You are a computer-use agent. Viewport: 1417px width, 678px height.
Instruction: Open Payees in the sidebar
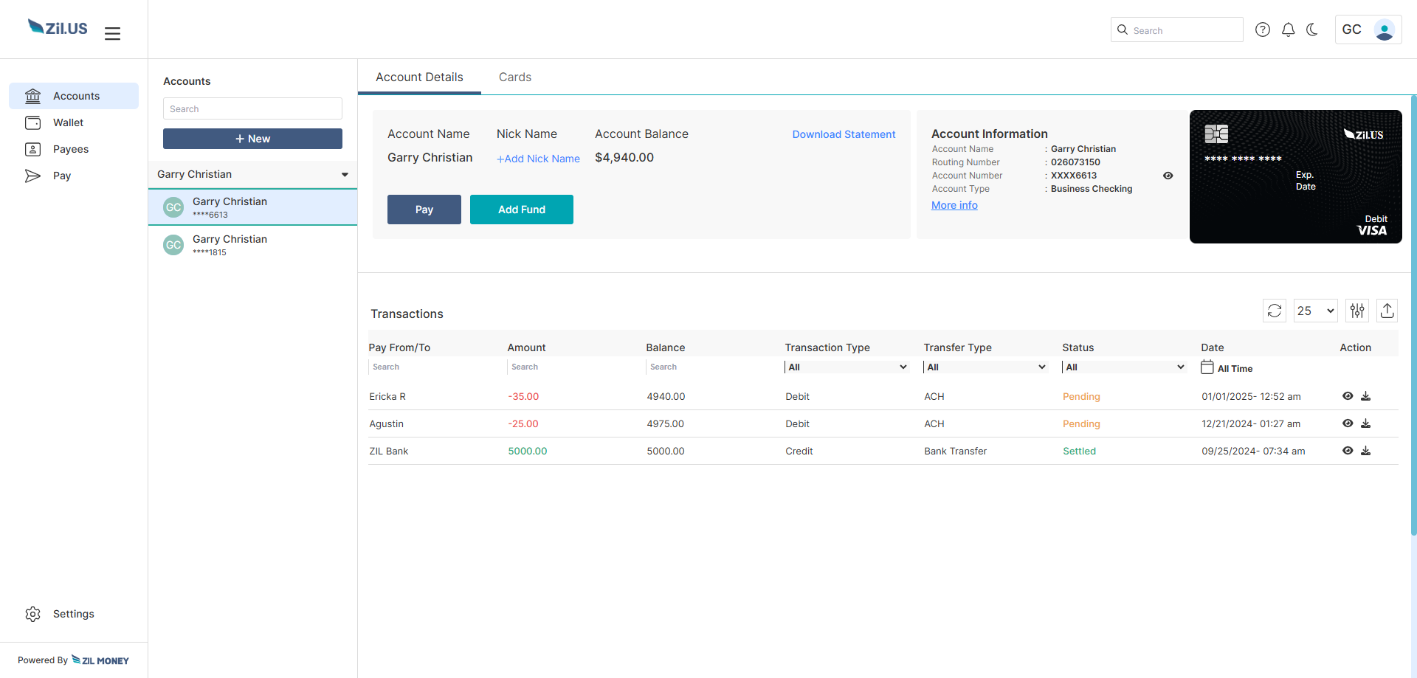(70, 149)
